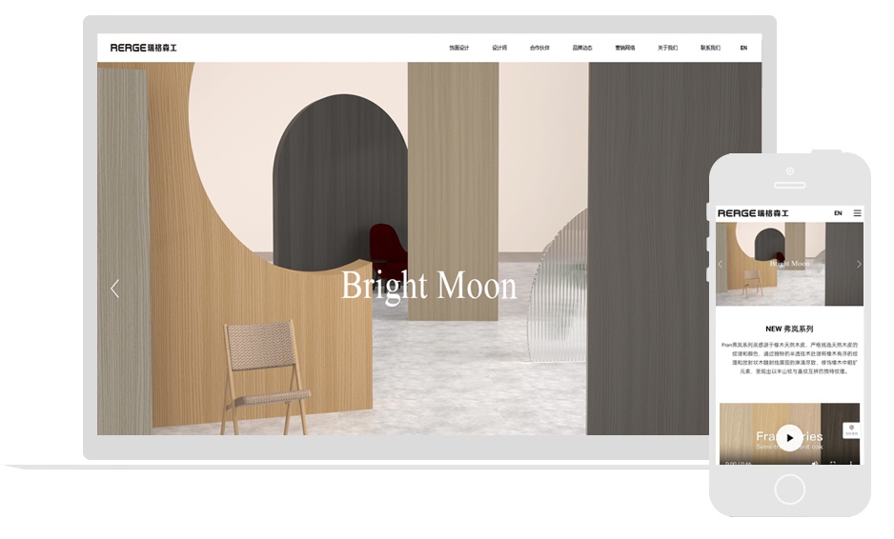Go to previous slide on desktop banner
The width and height of the screenshot is (894, 539).
point(115,289)
